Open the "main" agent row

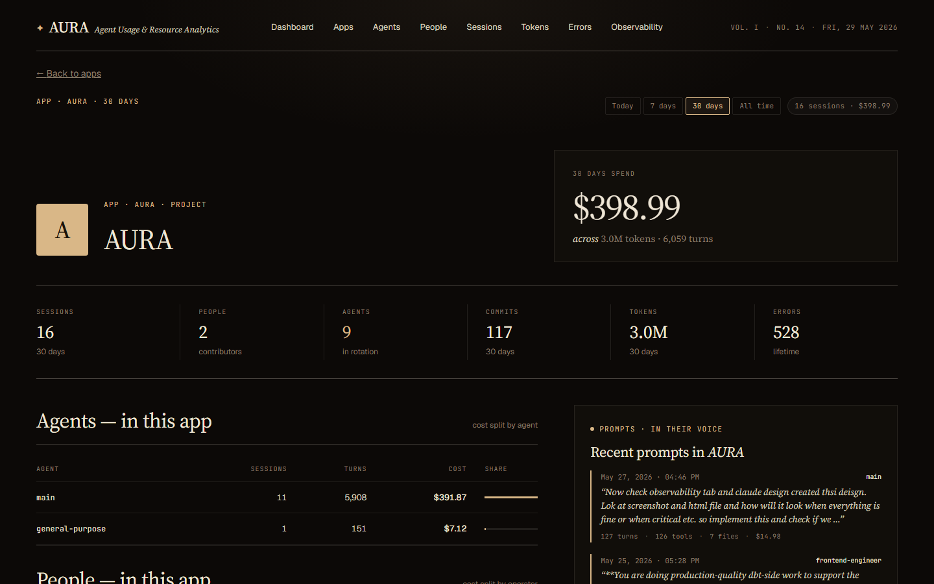click(x=287, y=498)
